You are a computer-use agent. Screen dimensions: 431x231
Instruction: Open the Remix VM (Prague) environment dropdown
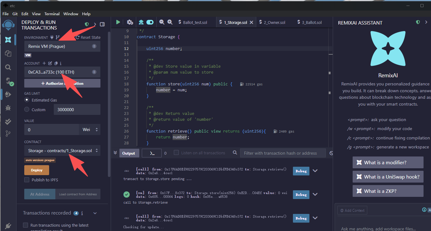(x=62, y=46)
